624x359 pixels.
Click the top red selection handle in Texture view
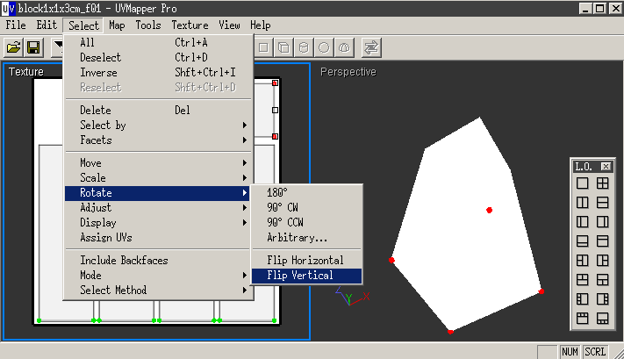pyautogui.click(x=275, y=83)
